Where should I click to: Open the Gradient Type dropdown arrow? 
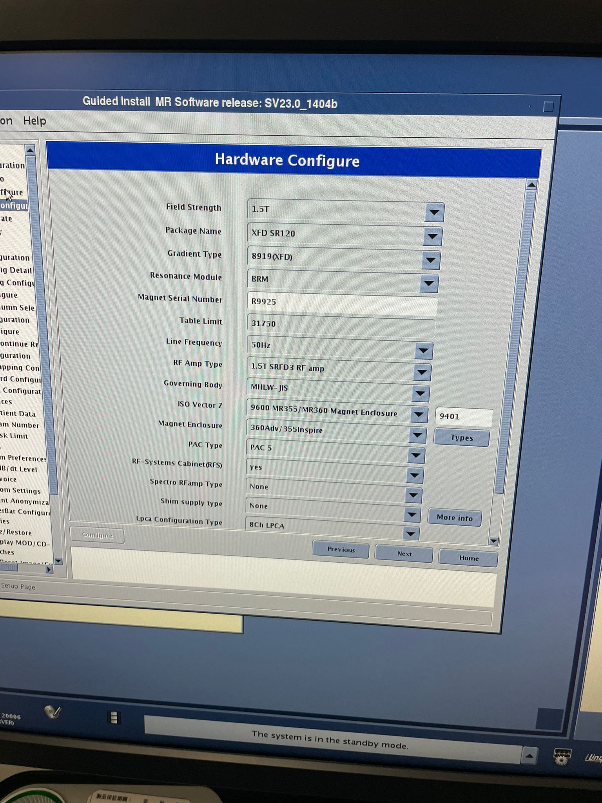430,260
